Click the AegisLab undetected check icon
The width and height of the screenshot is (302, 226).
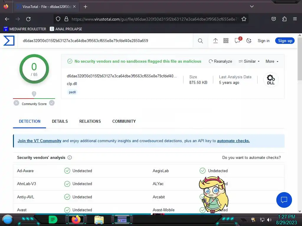tap(203, 171)
